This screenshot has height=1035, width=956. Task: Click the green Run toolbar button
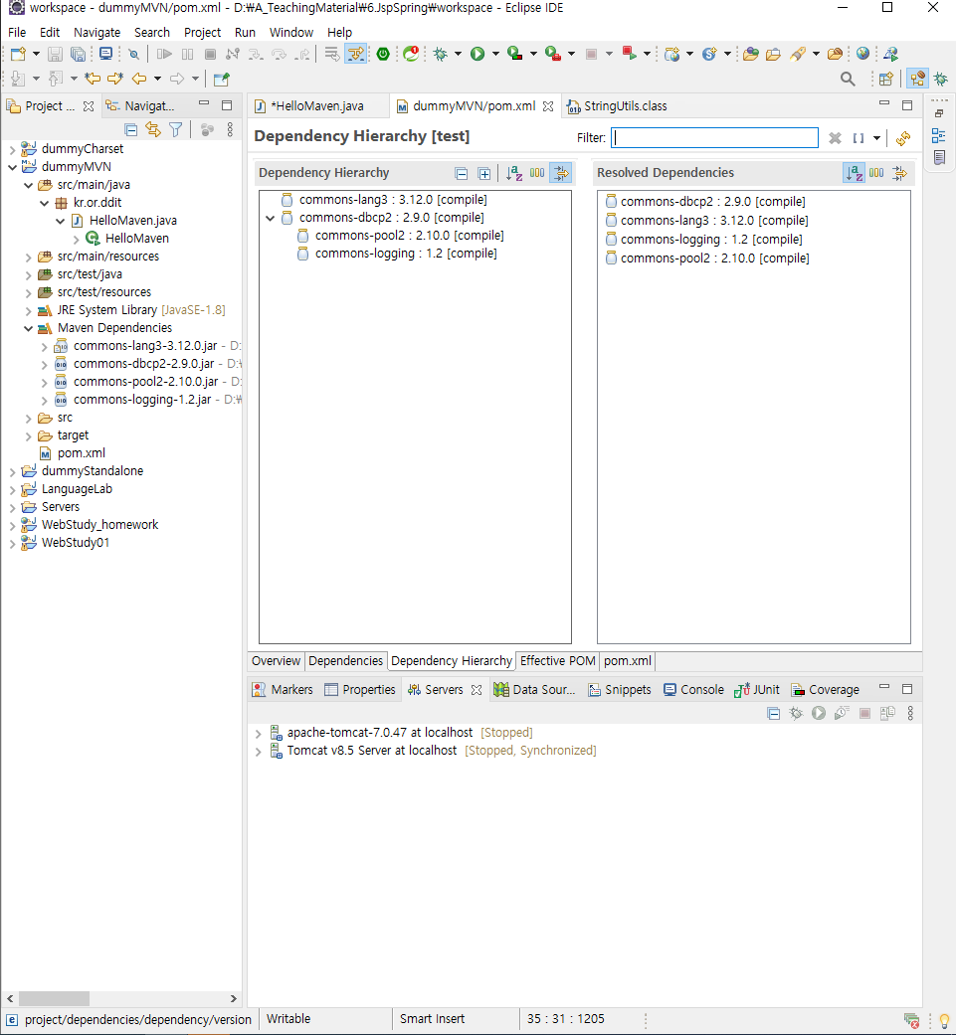[x=478, y=54]
